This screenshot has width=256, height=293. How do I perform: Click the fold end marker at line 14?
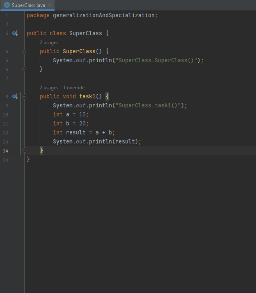[24, 151]
